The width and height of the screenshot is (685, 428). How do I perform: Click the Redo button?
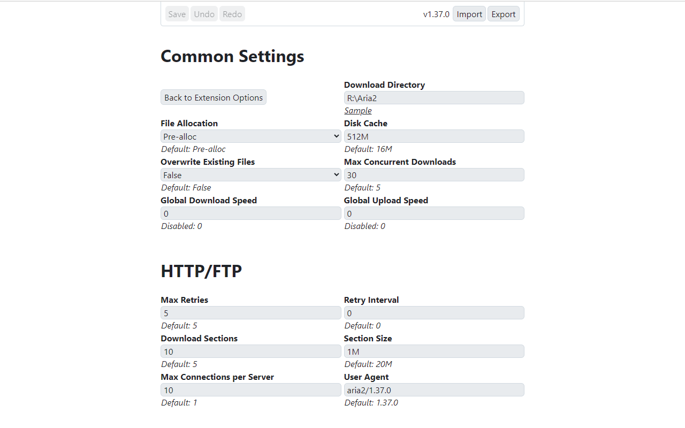pos(232,14)
